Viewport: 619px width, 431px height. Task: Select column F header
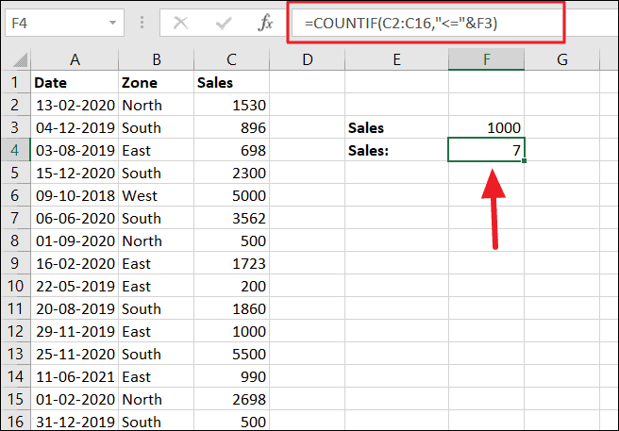(x=486, y=60)
